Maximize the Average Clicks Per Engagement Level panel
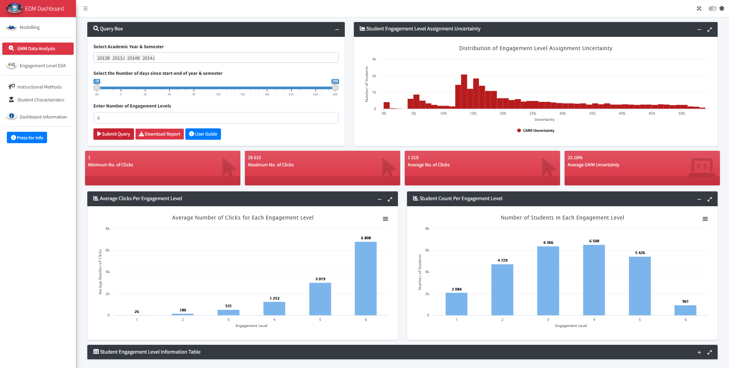Image resolution: width=729 pixels, height=368 pixels. (x=390, y=199)
